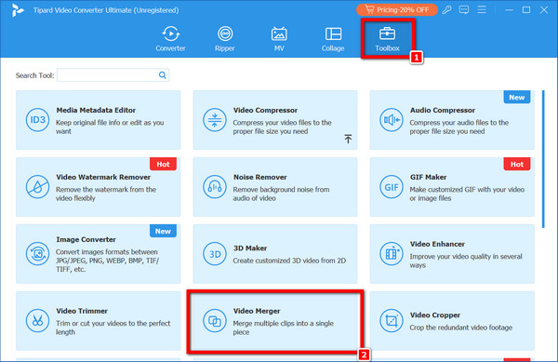Click the Converter circular arrow icon

click(x=171, y=34)
